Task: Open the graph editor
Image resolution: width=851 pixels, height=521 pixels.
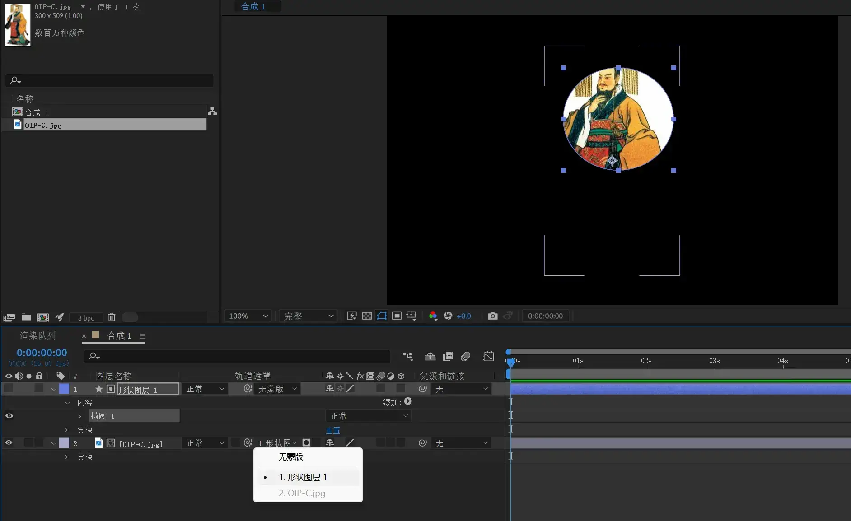Action: pos(489,357)
